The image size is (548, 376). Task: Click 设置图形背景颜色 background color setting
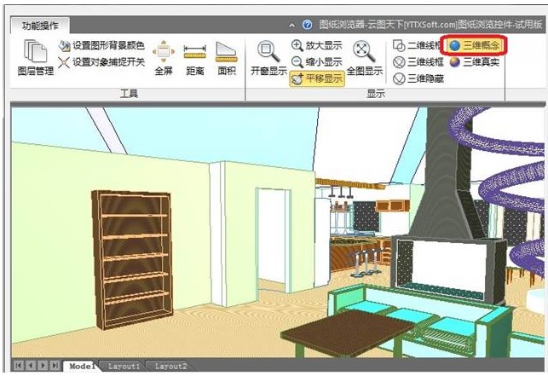pos(101,45)
